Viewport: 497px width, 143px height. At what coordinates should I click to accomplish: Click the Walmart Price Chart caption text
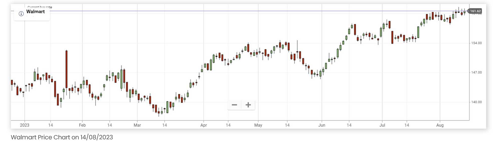(62, 137)
